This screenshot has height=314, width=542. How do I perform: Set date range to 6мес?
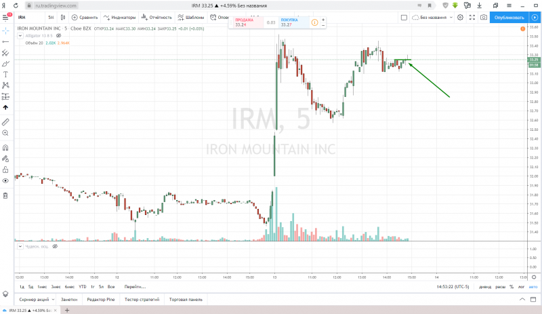(x=70, y=287)
